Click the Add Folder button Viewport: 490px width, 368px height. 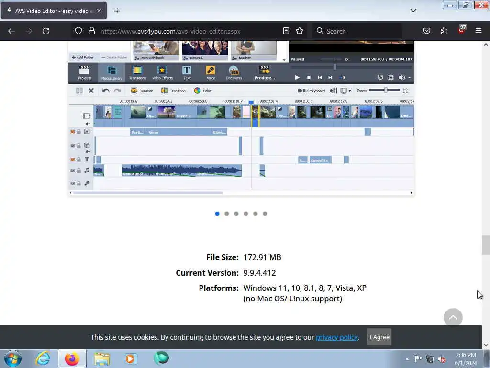pyautogui.click(x=83, y=57)
